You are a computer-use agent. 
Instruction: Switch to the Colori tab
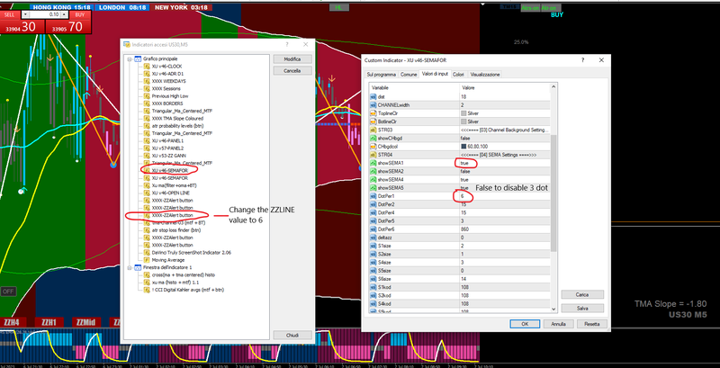point(458,75)
